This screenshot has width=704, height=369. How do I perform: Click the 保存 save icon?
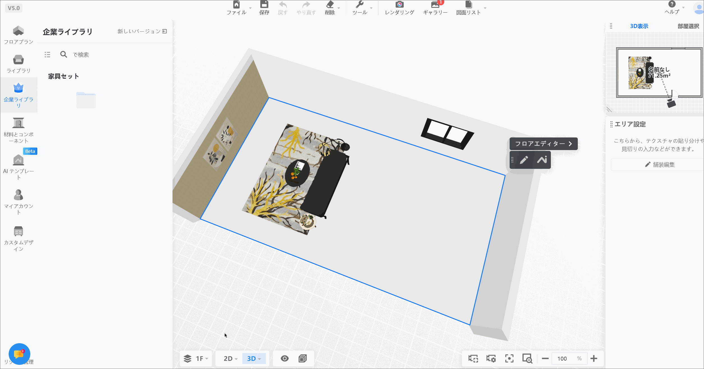tap(264, 4)
